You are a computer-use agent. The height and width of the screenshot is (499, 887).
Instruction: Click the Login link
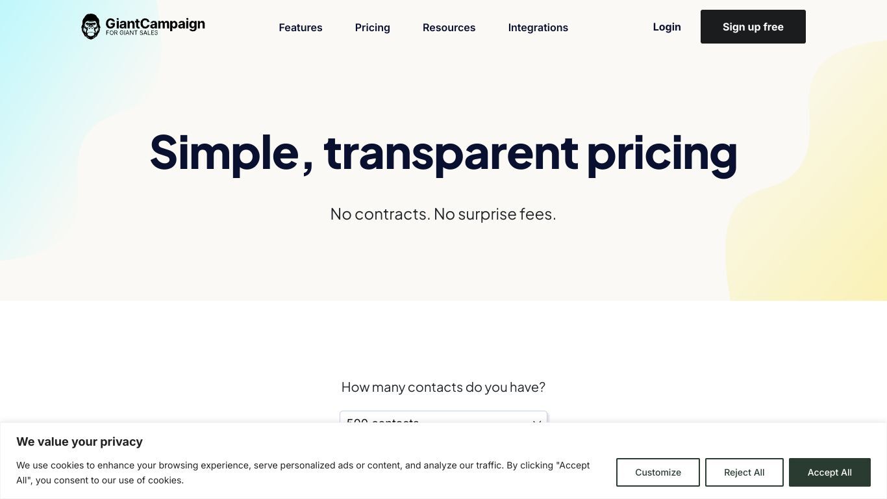click(x=667, y=27)
